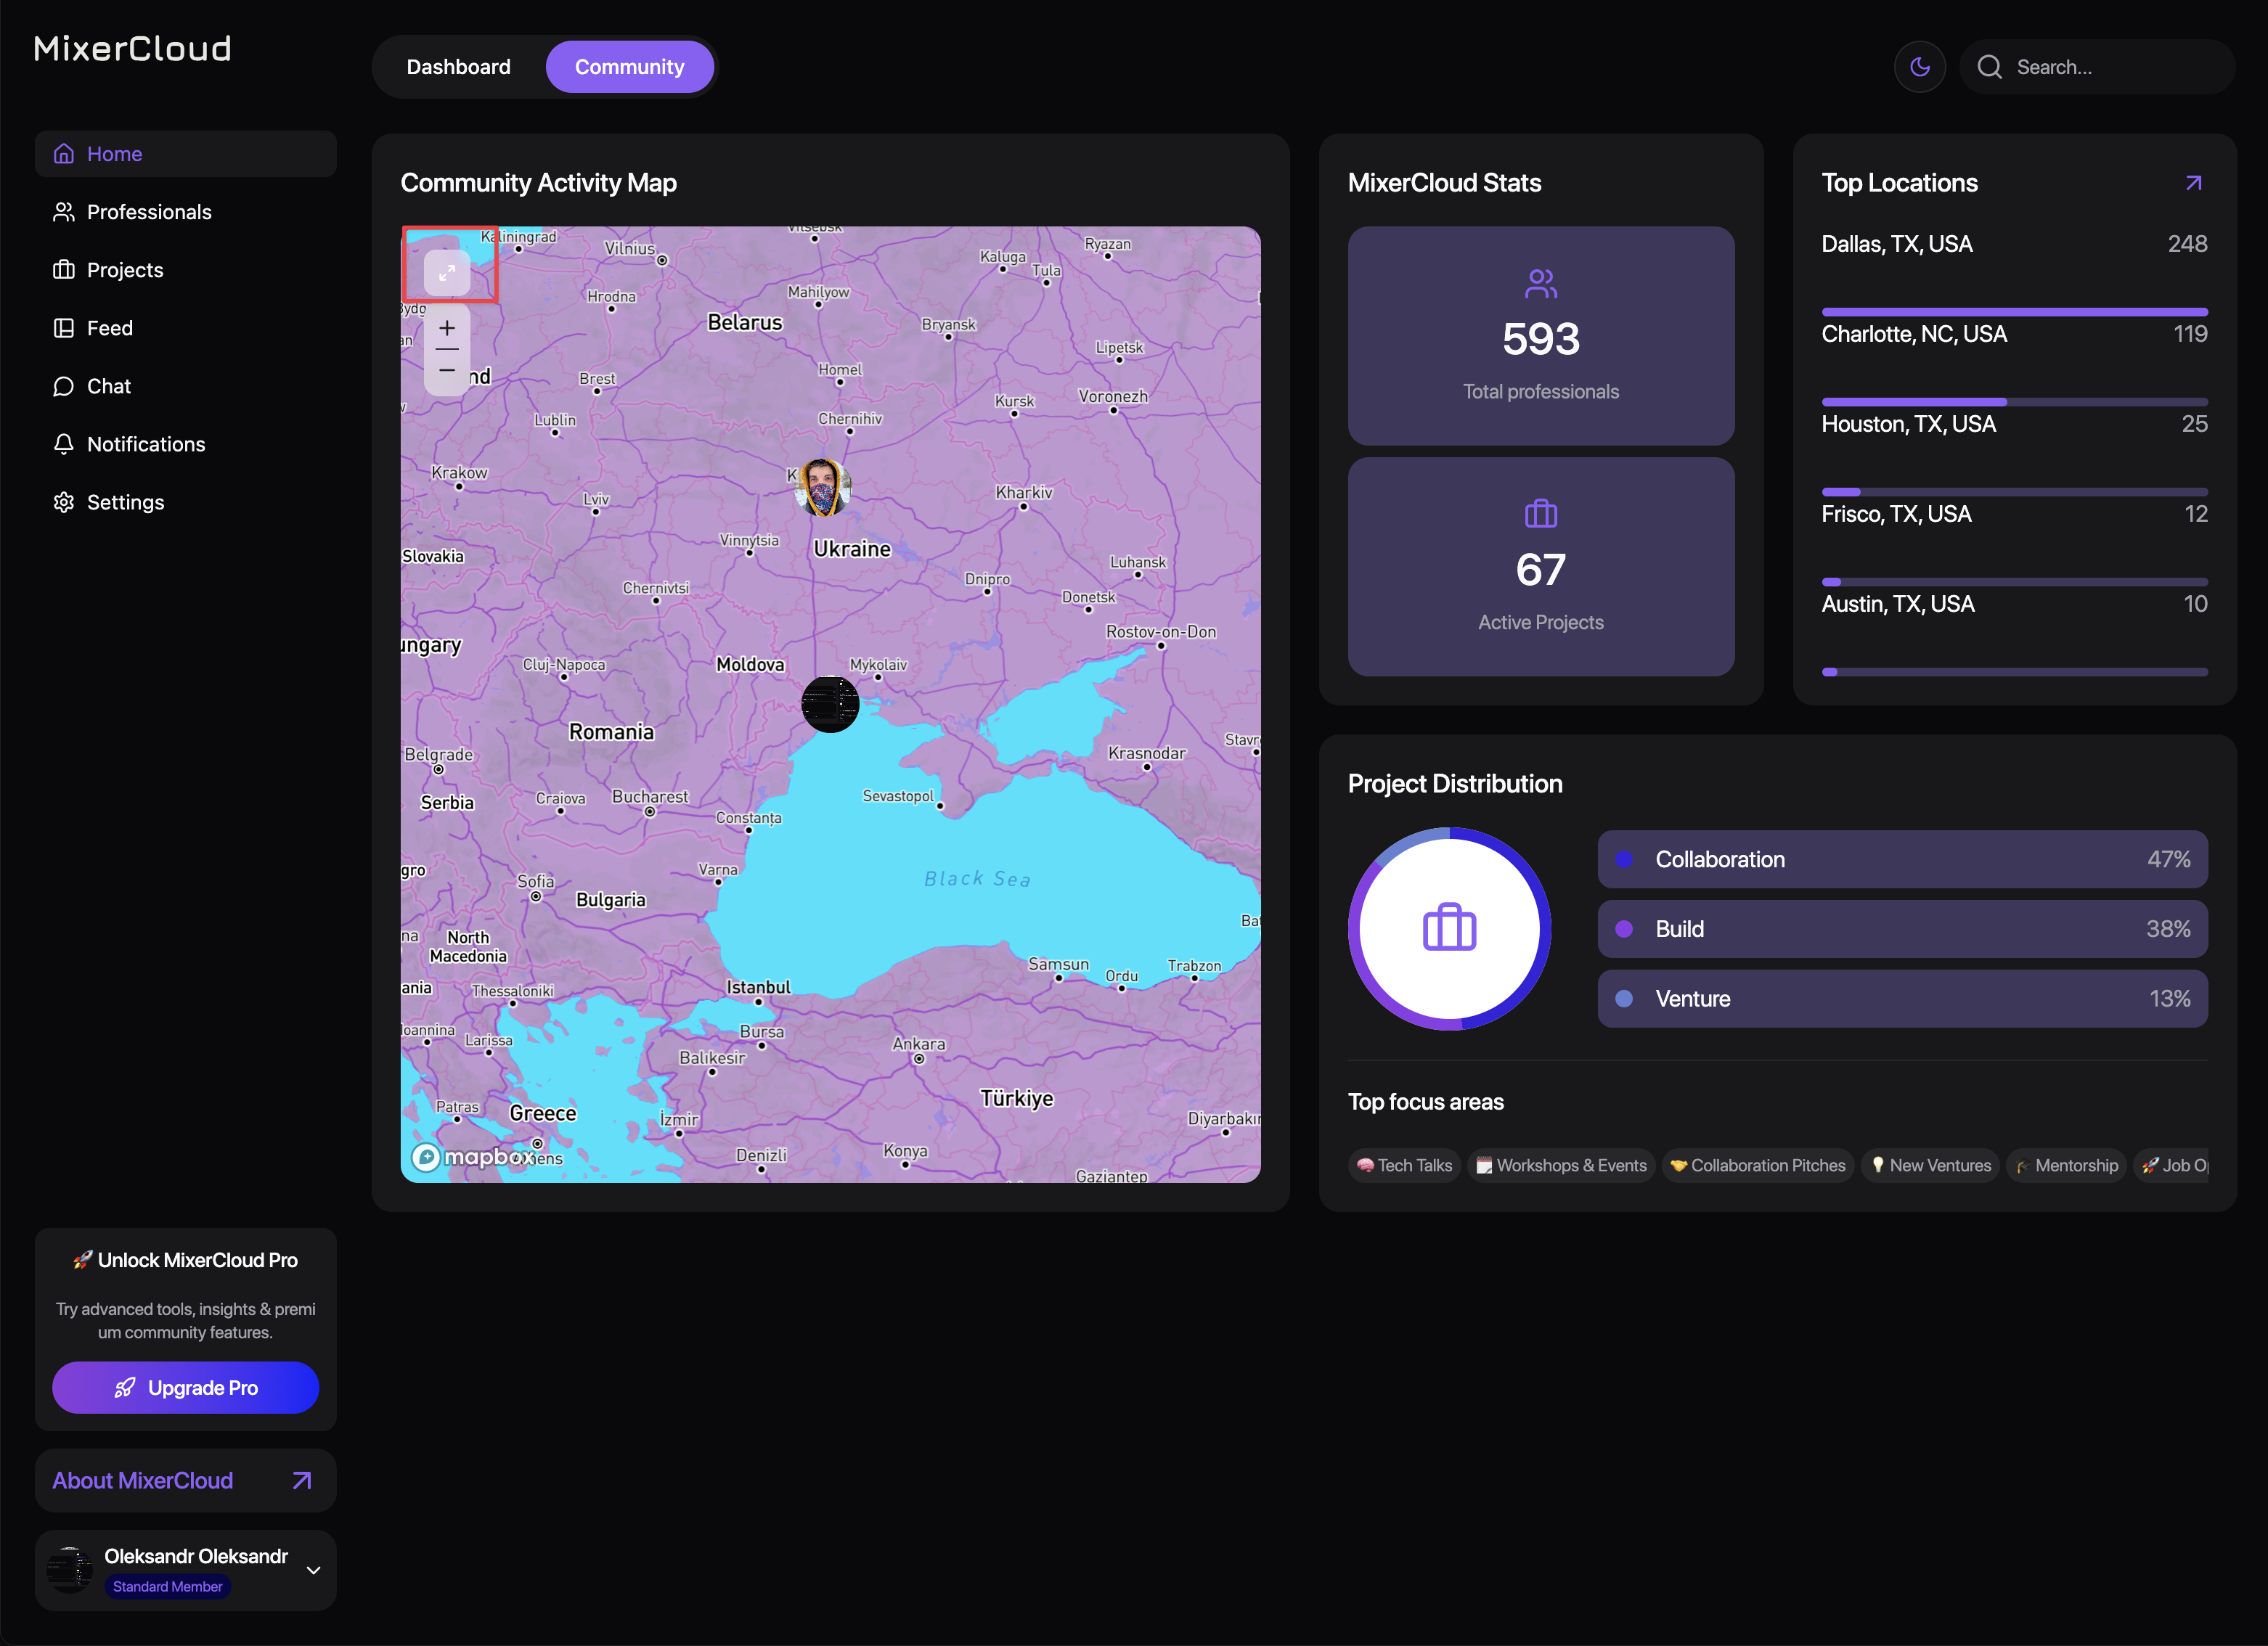Image resolution: width=2268 pixels, height=1646 pixels.
Task: Open Chat from the sidebar
Action: click(109, 386)
